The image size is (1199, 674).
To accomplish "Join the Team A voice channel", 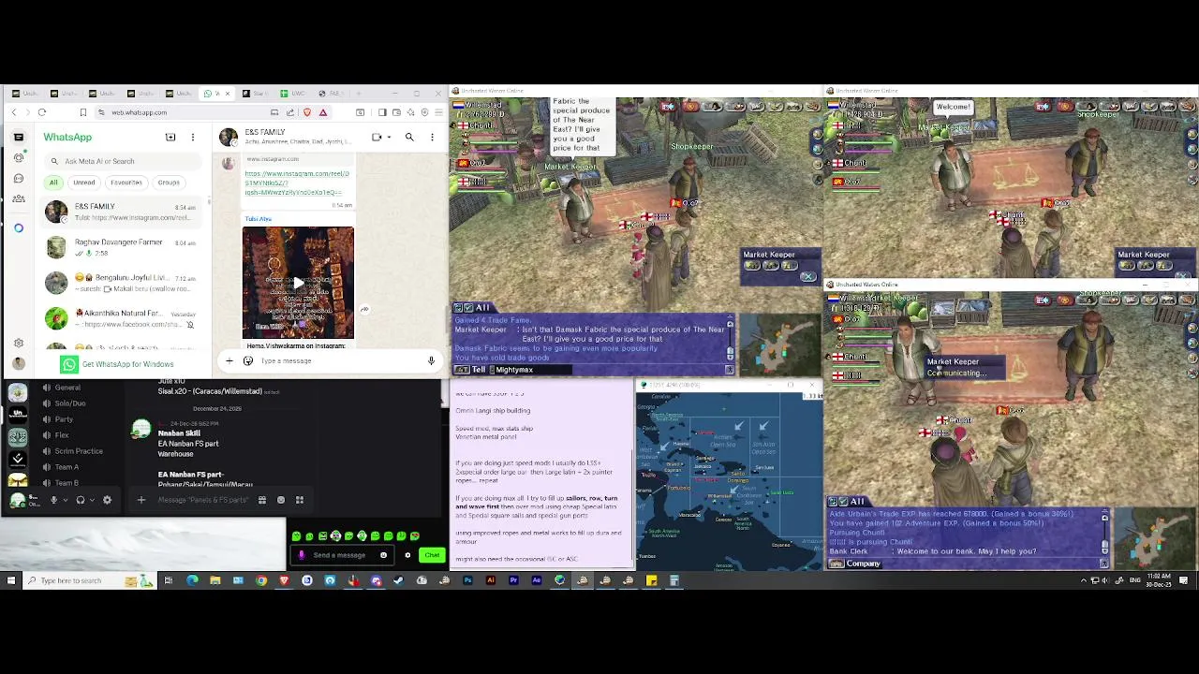I will tap(66, 467).
